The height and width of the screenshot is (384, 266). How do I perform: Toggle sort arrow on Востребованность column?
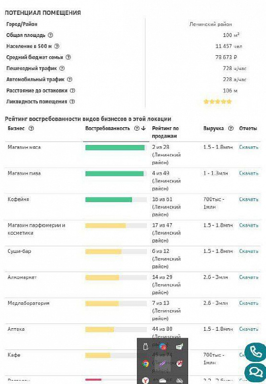[x=144, y=128]
